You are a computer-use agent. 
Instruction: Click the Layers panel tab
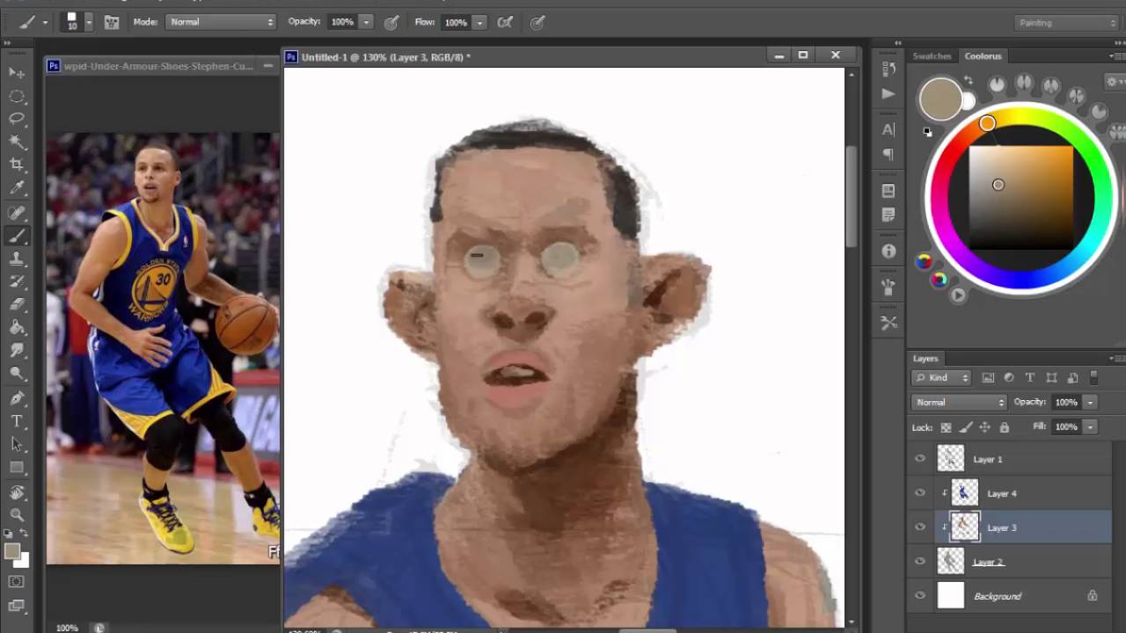925,359
